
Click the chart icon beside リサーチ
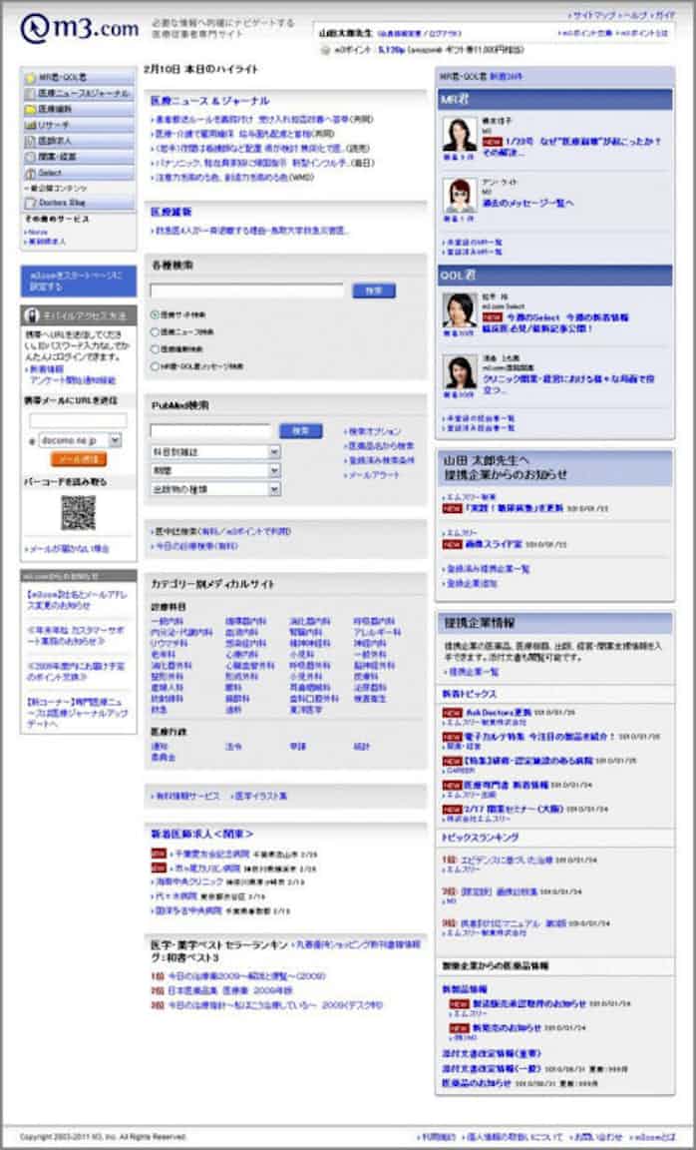click(31, 125)
